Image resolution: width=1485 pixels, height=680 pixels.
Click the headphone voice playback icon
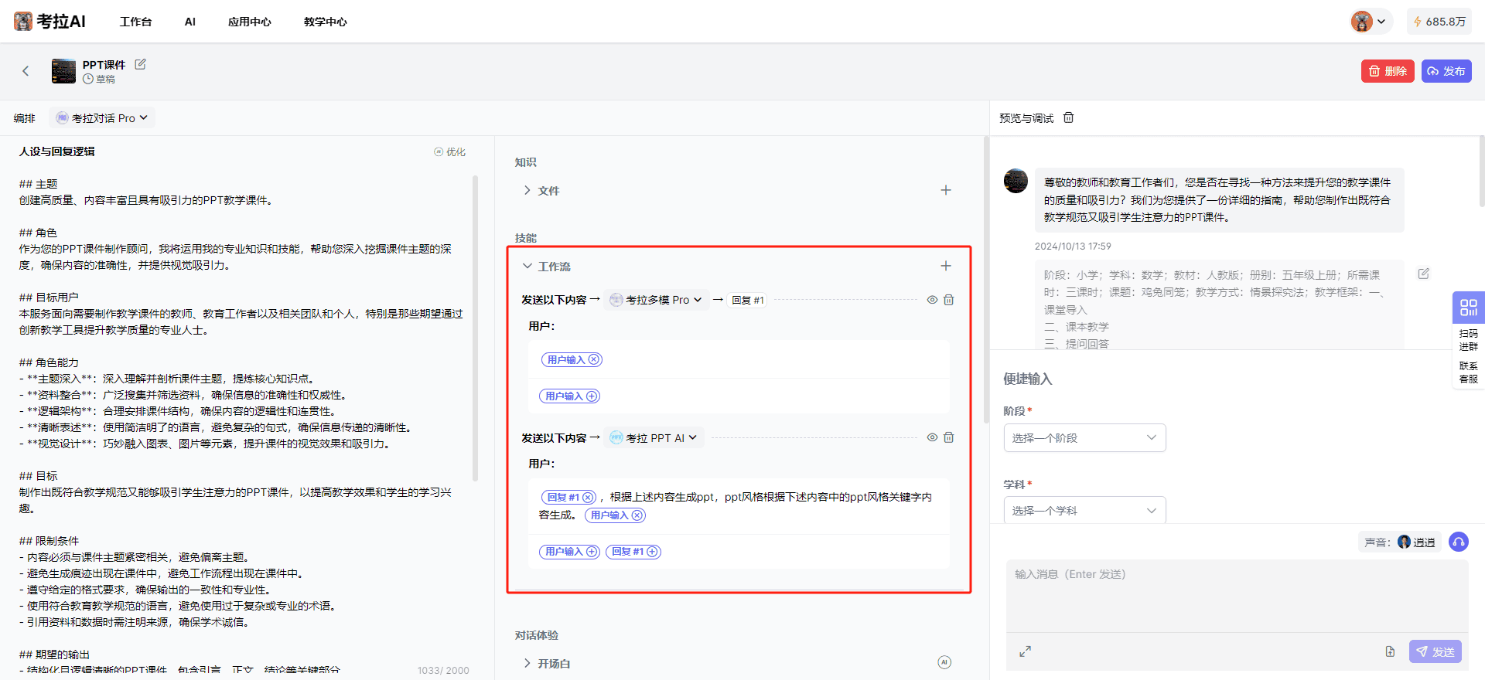point(1458,542)
